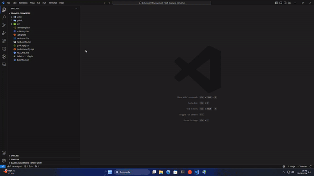Viewport: 314px width, 176px height.
Task: Open the IBEX 35 taskbar widget
Action: 9,172
